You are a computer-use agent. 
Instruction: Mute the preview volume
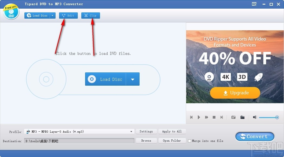pyautogui.click(x=255, y=117)
